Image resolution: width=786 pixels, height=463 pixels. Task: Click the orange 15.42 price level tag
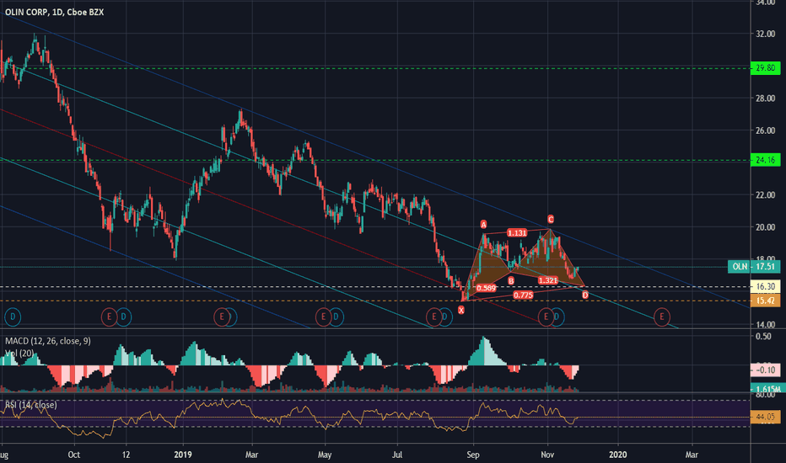765,301
